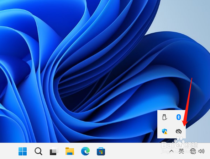Open Bluetooth devices tray icon

178,117
